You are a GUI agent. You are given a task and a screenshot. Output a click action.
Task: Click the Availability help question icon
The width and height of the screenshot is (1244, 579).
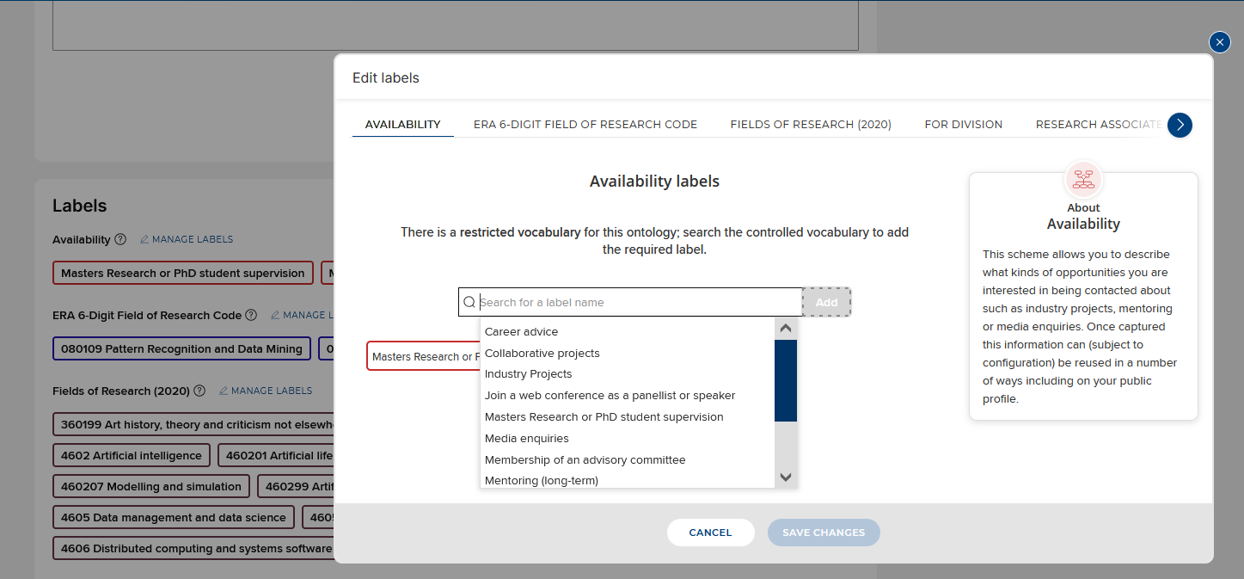pyautogui.click(x=120, y=239)
